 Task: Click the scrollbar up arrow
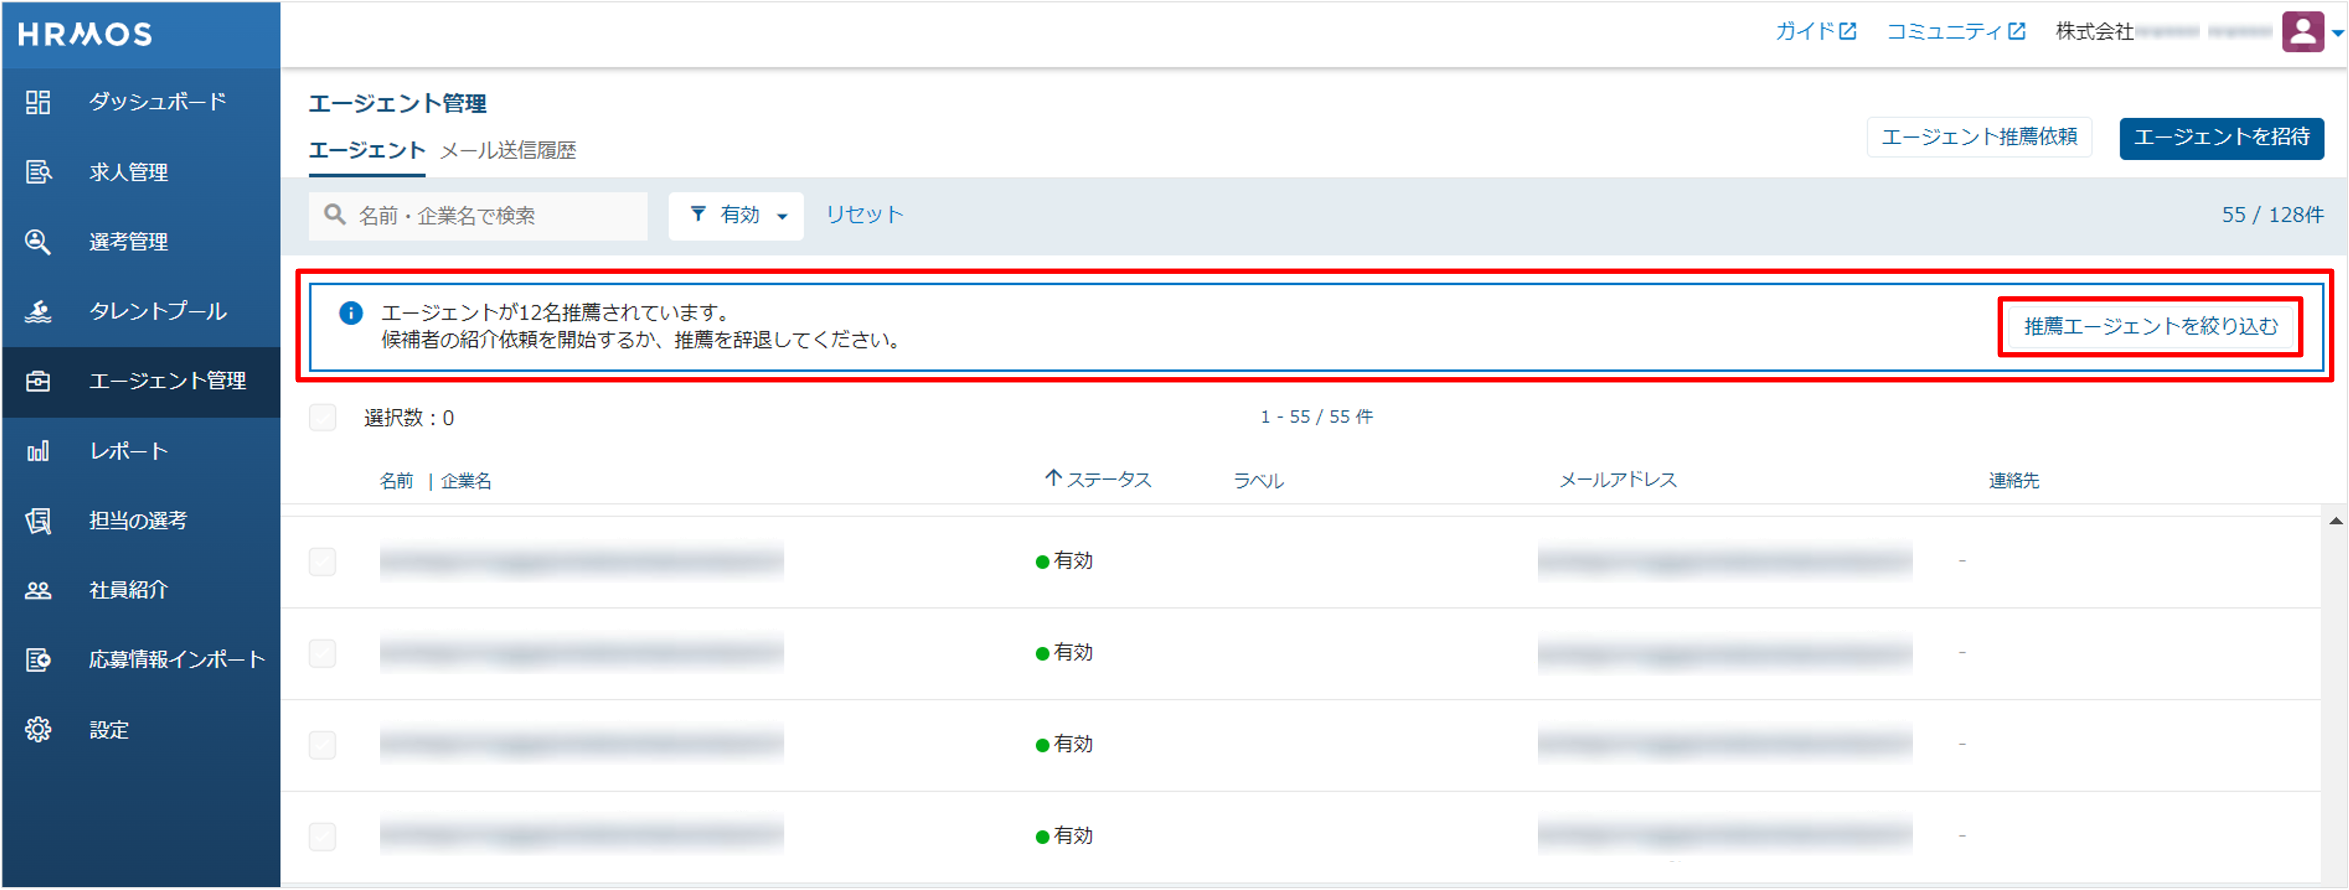(x=2335, y=522)
